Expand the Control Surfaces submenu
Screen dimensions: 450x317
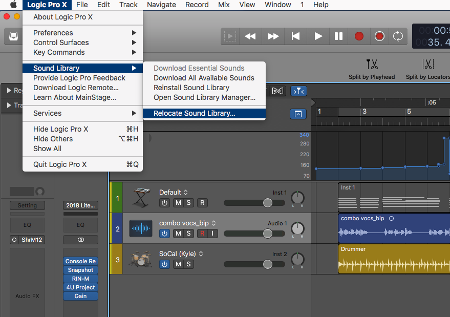point(82,43)
